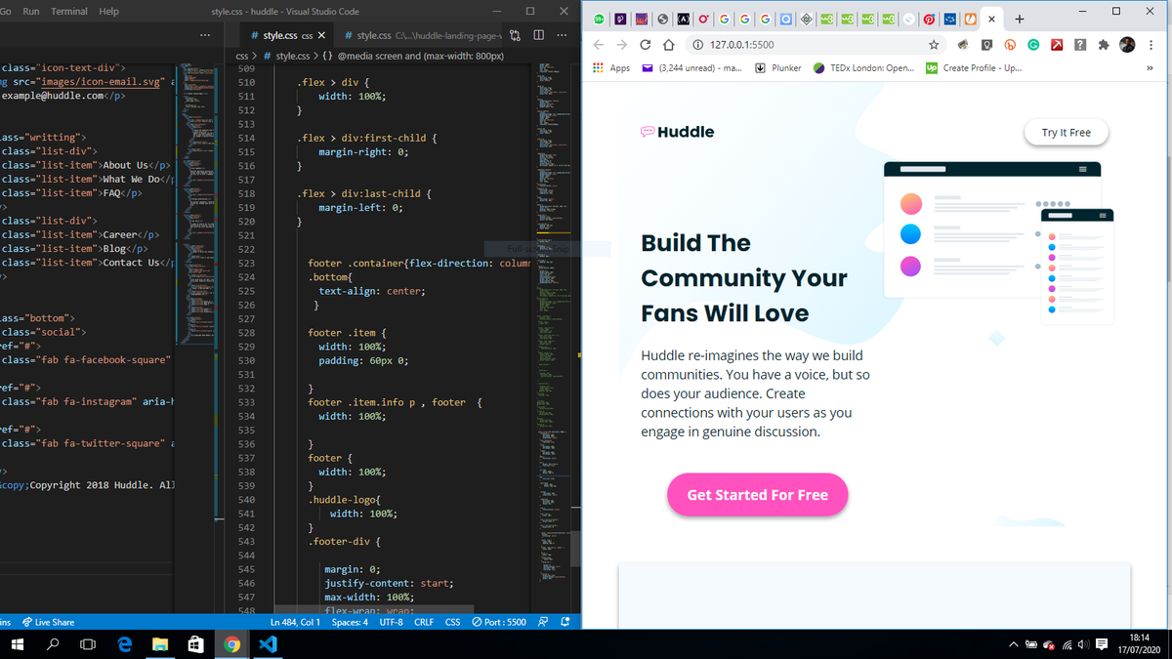This screenshot has height=659, width=1172.
Task: Open Changes compare icon in VS Code editor
Action: click(x=516, y=35)
